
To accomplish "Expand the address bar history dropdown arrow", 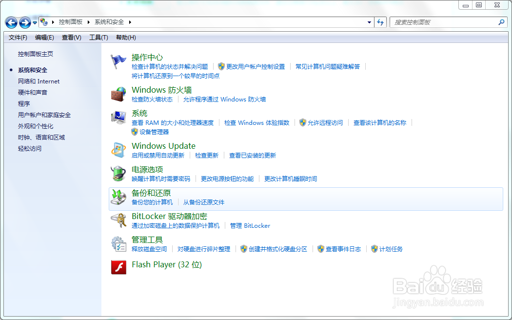I will 369,22.
